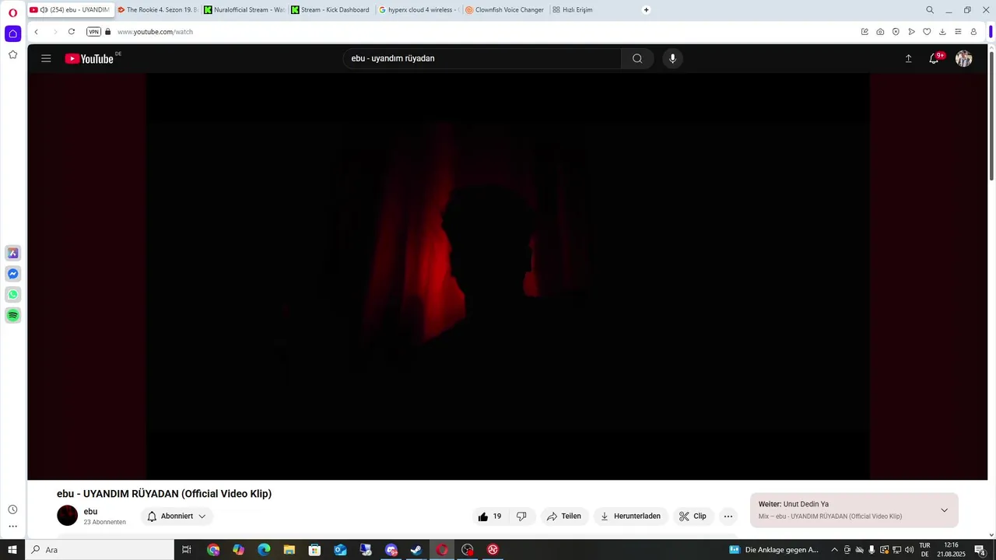Viewport: 996px width, 560px height.
Task: Share the video via Teilen
Action: [564, 516]
